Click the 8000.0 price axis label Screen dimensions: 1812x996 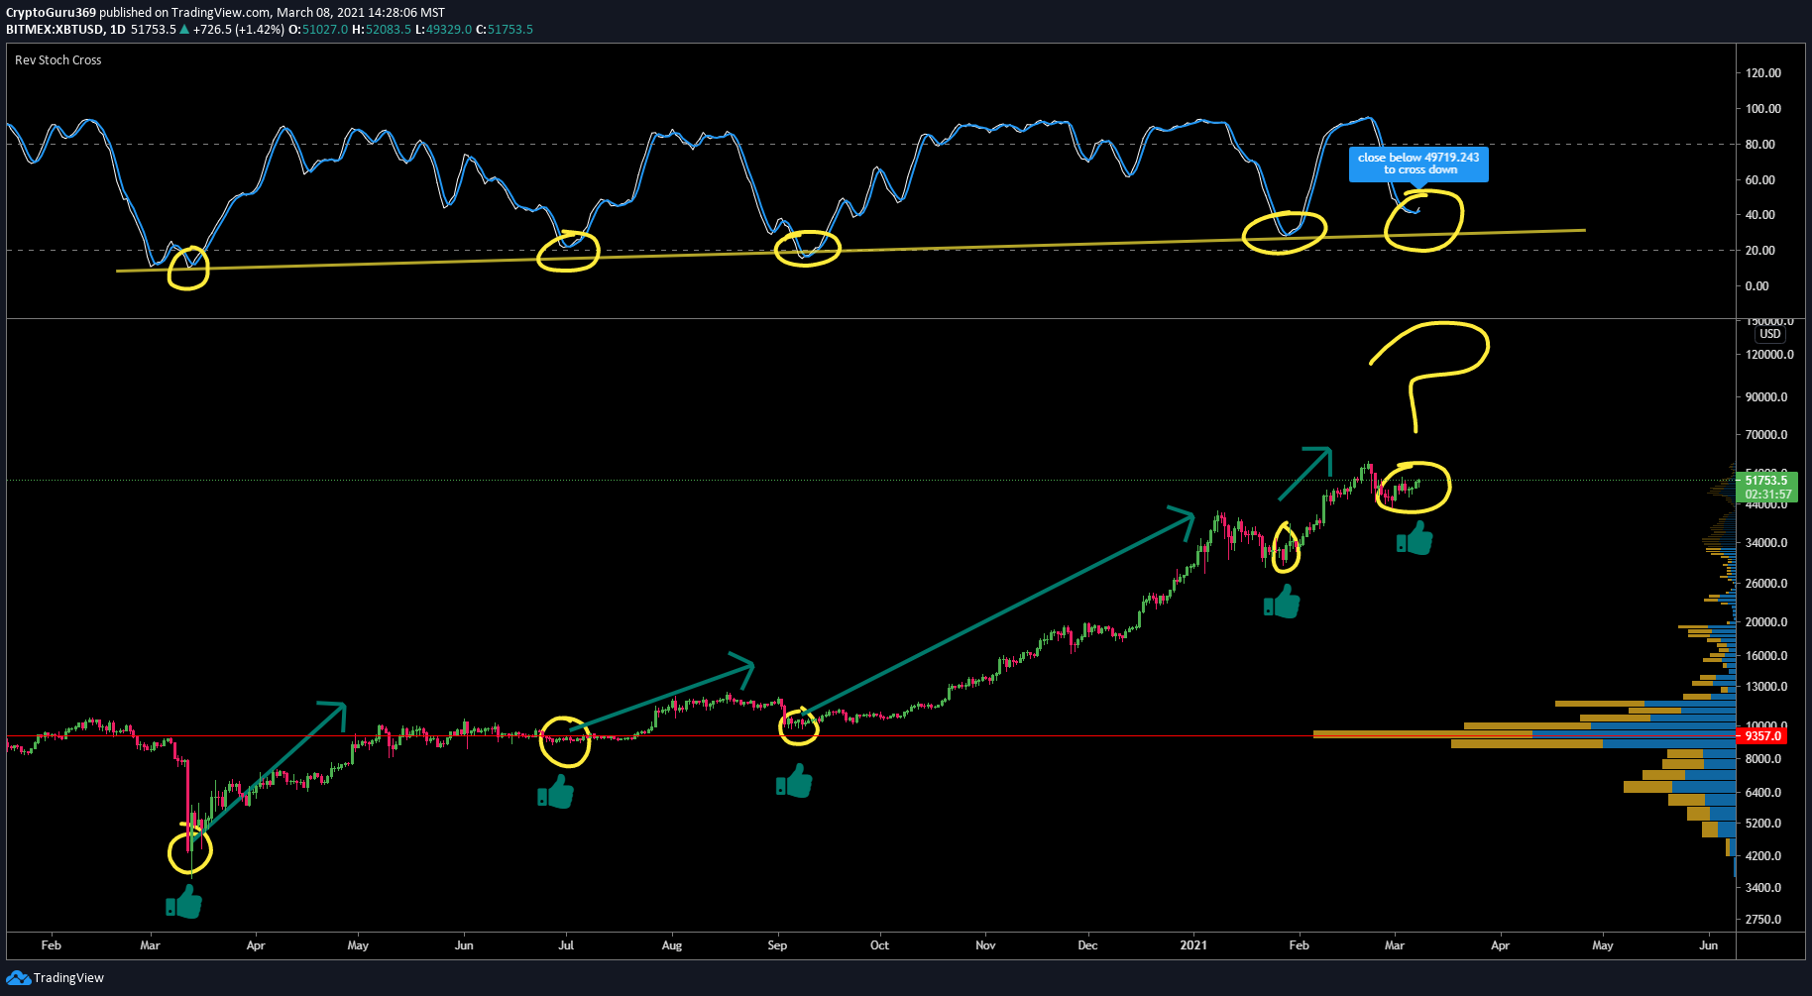[1763, 759]
